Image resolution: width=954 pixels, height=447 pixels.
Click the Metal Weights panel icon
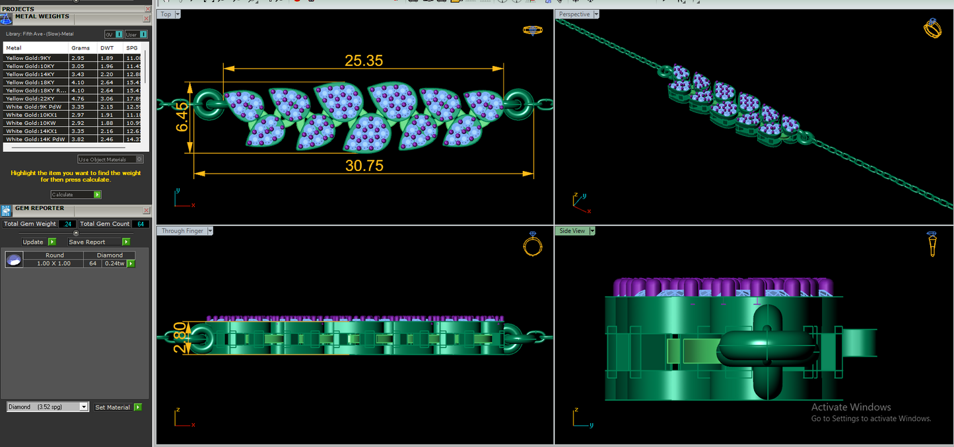point(6,18)
